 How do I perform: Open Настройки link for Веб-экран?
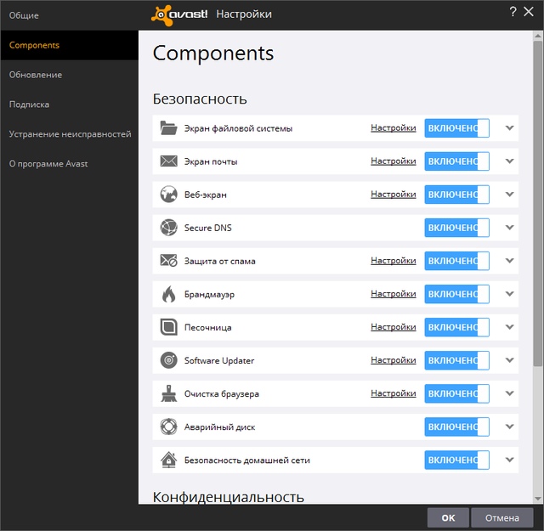click(393, 195)
